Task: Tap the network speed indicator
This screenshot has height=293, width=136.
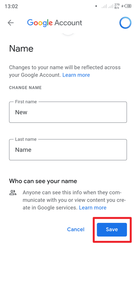Action: (x=117, y=6)
